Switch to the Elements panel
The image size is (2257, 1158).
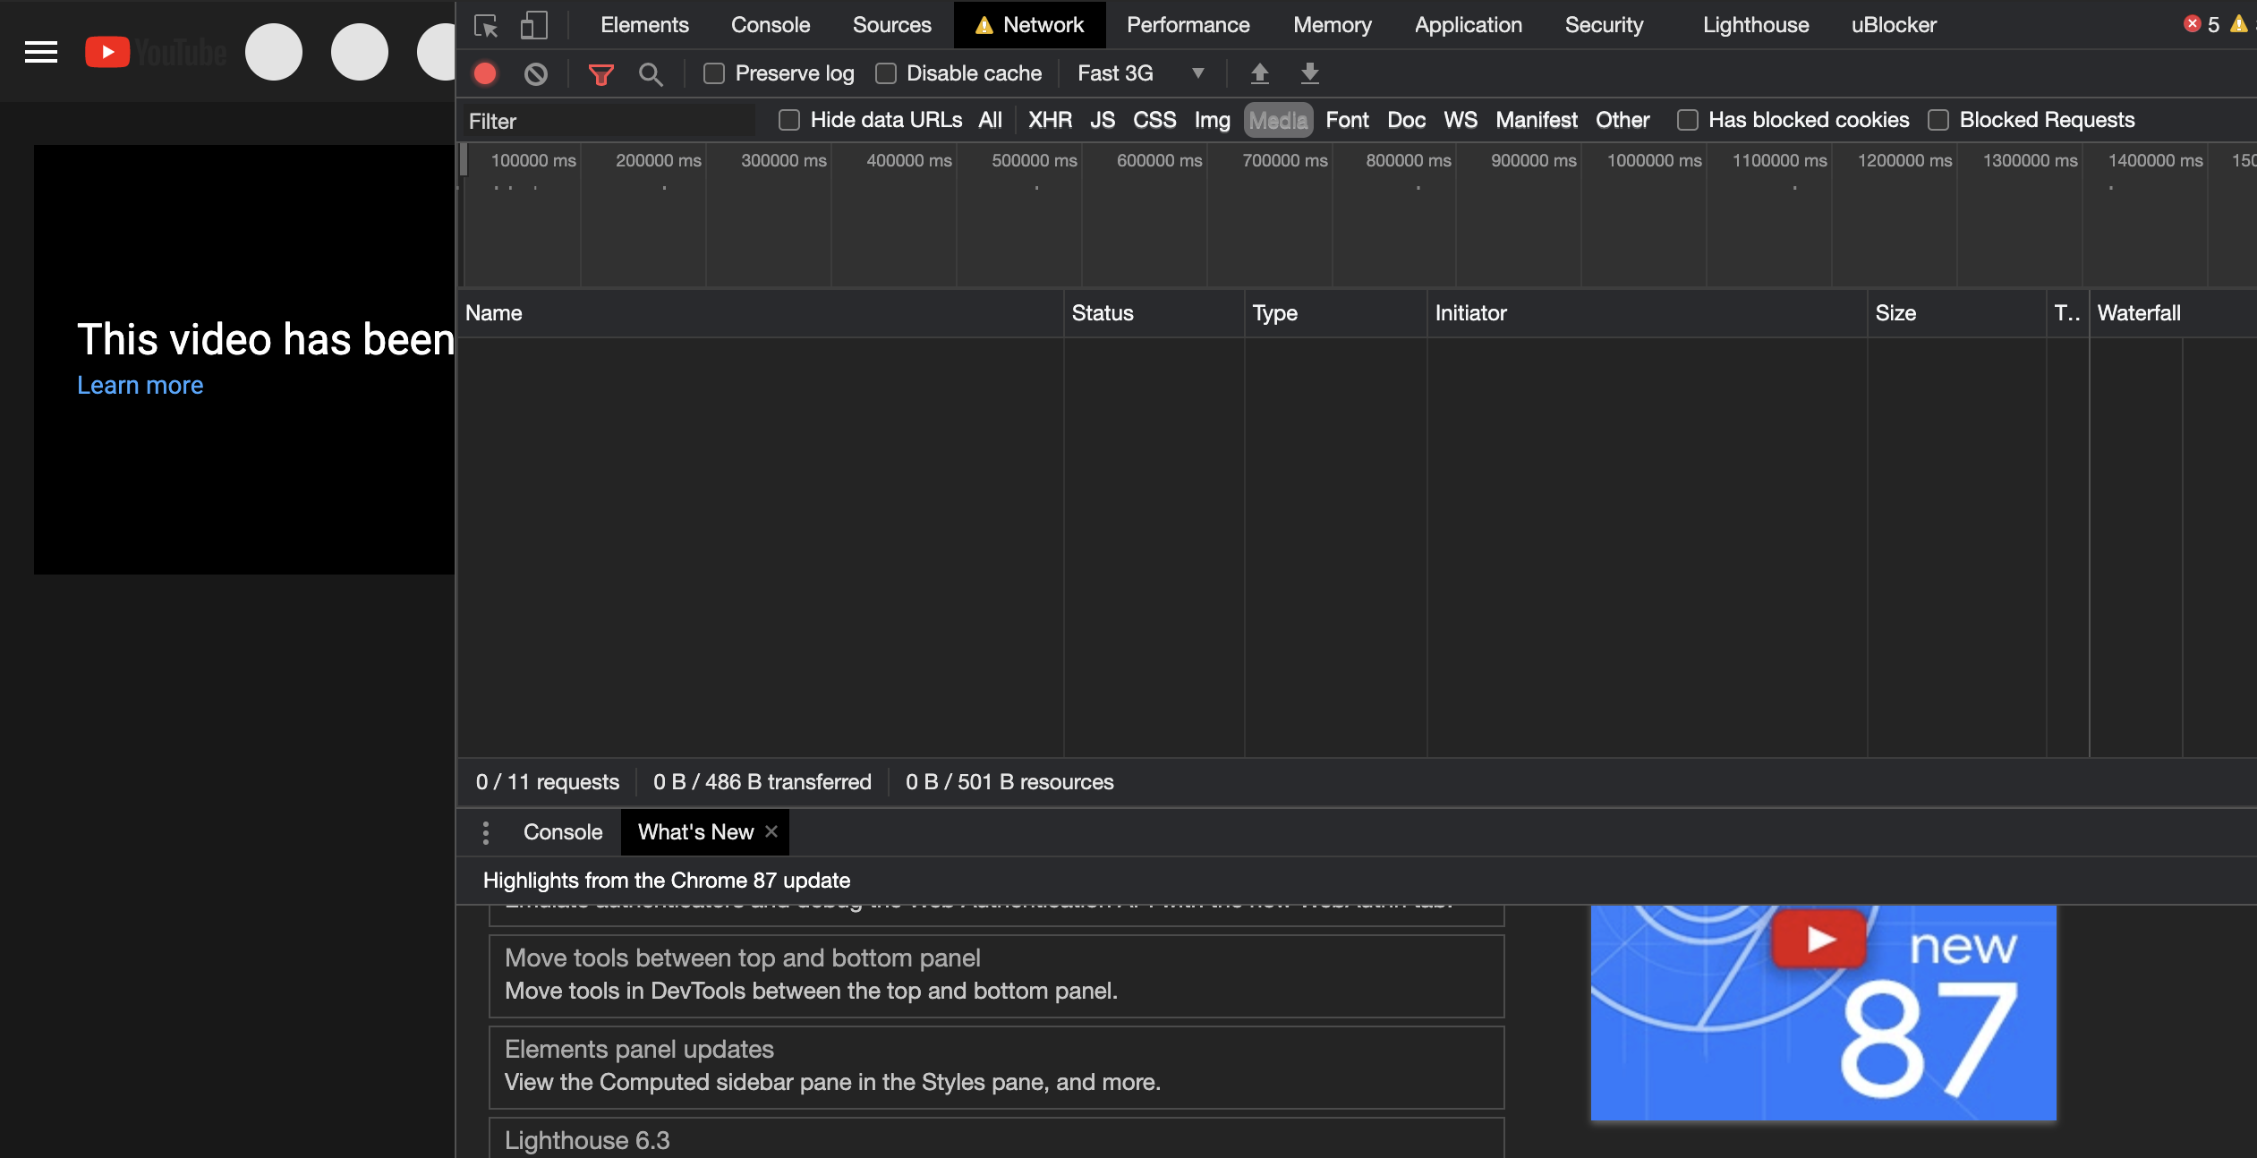[x=644, y=25]
